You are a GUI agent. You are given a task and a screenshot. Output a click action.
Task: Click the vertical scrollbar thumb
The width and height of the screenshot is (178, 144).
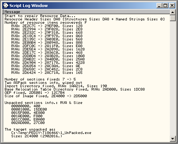(x=172, y=18)
